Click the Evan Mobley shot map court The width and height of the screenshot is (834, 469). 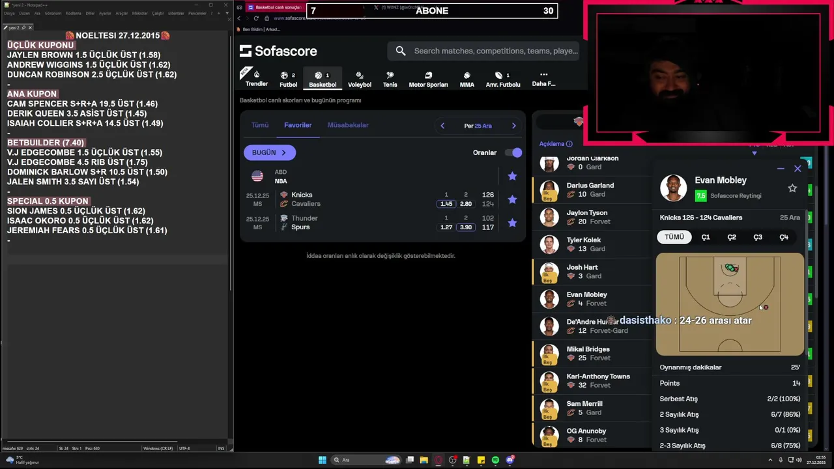coord(730,304)
